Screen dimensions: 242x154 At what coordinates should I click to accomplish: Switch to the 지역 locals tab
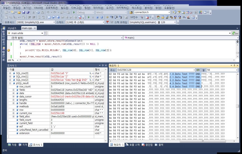[23, 145]
